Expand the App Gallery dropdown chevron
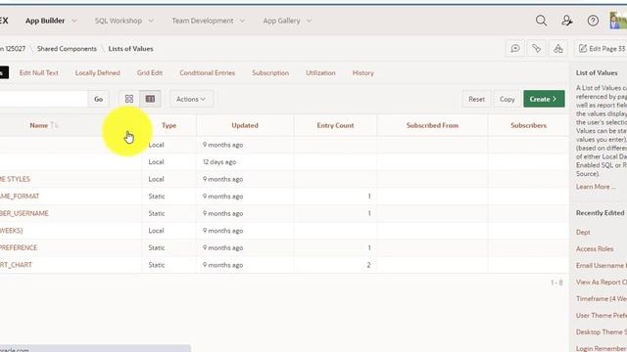Image resolution: width=627 pixels, height=352 pixels. pos(310,21)
